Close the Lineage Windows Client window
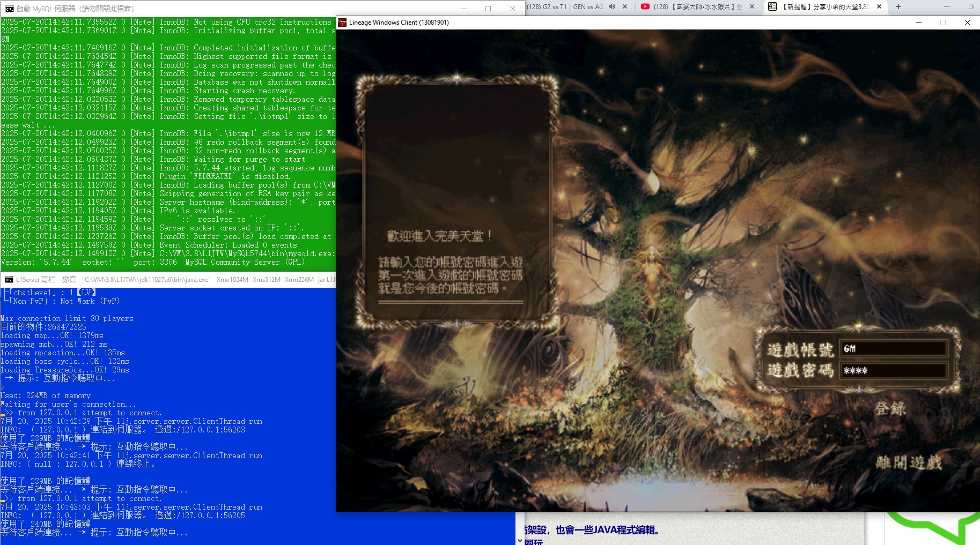Image resolution: width=980 pixels, height=545 pixels. (967, 23)
